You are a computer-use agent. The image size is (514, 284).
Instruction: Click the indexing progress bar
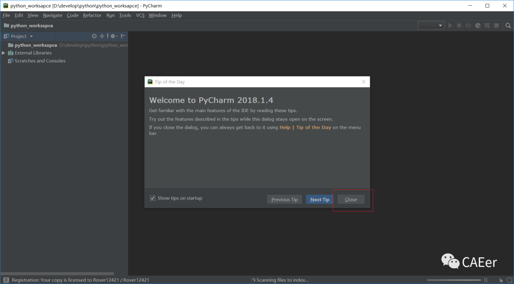tap(454, 280)
